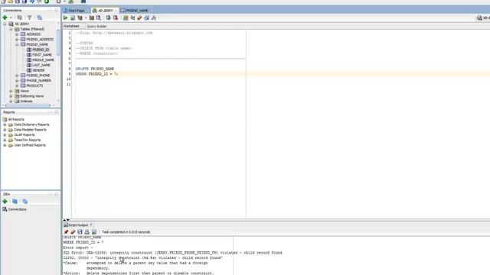The width and height of the screenshot is (490, 275).
Task: Click the fifth icon in the Script Output toolbar
Action: point(94,232)
